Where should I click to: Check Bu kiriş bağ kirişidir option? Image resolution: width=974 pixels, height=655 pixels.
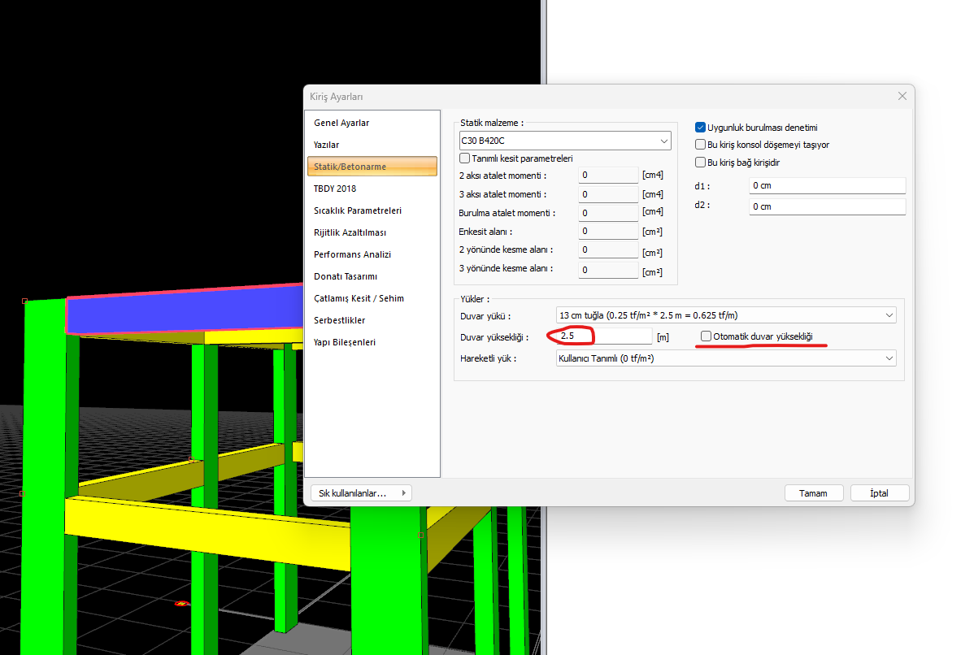700,163
